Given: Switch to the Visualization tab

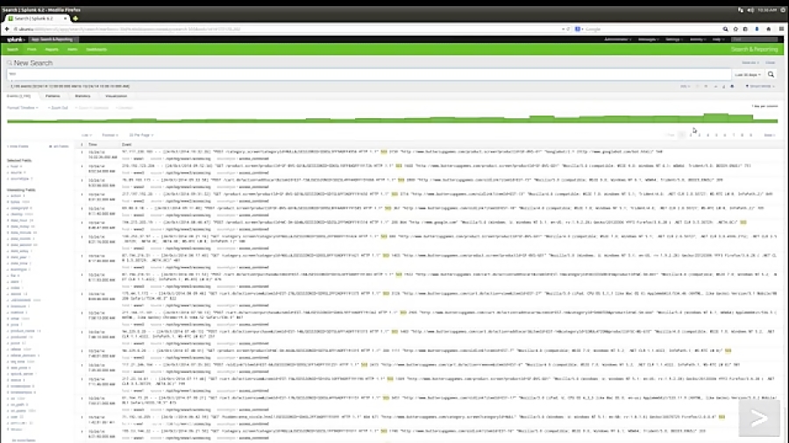Looking at the screenshot, I should pyautogui.click(x=117, y=96).
